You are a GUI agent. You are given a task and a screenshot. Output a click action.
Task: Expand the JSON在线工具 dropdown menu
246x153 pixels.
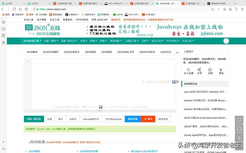pyautogui.click(x=32, y=41)
